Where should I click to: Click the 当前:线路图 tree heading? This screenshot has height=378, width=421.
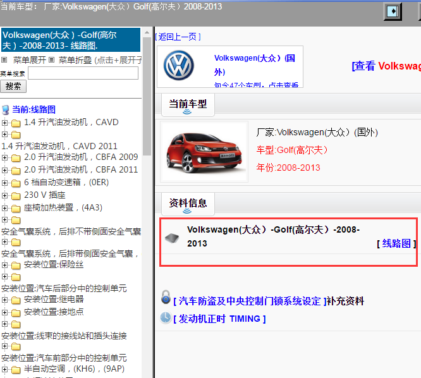tap(34, 109)
